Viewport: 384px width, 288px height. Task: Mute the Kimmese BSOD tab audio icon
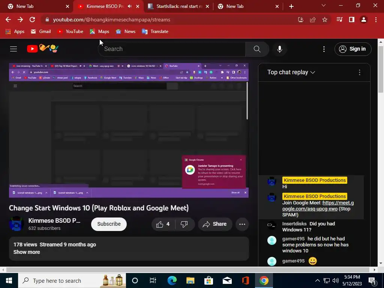129,6
